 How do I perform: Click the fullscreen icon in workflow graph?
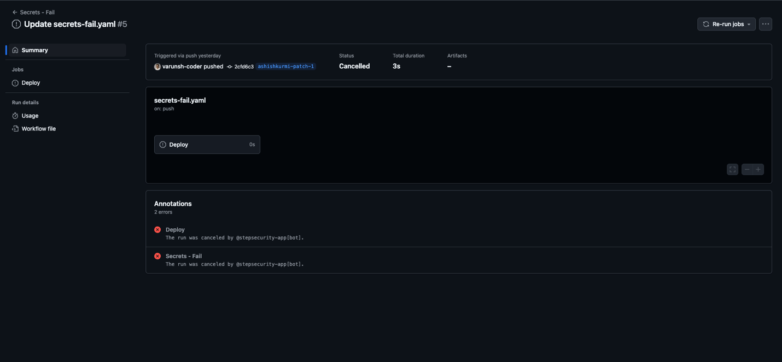click(732, 169)
